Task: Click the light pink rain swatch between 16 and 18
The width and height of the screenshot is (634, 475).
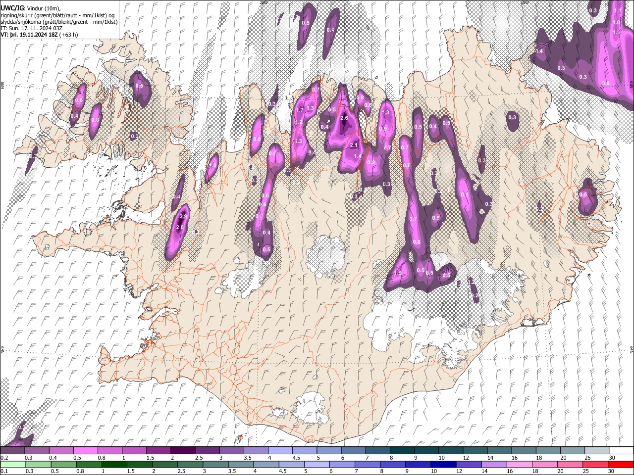Action: [519, 465]
